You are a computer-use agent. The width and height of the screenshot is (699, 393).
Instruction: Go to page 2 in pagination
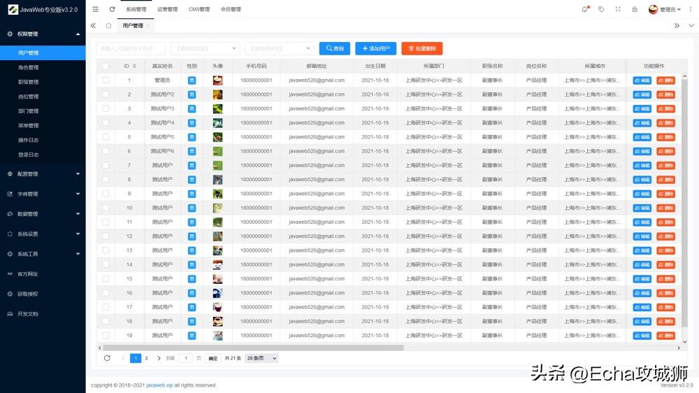(146, 358)
